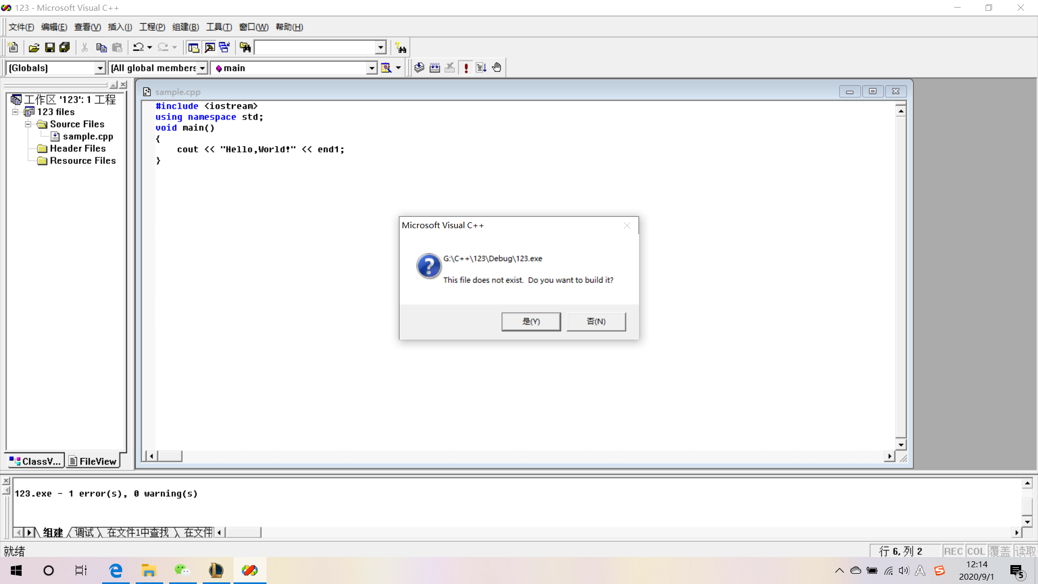Click the Build toolbar icon
The width and height of the screenshot is (1038, 584).
click(x=435, y=68)
